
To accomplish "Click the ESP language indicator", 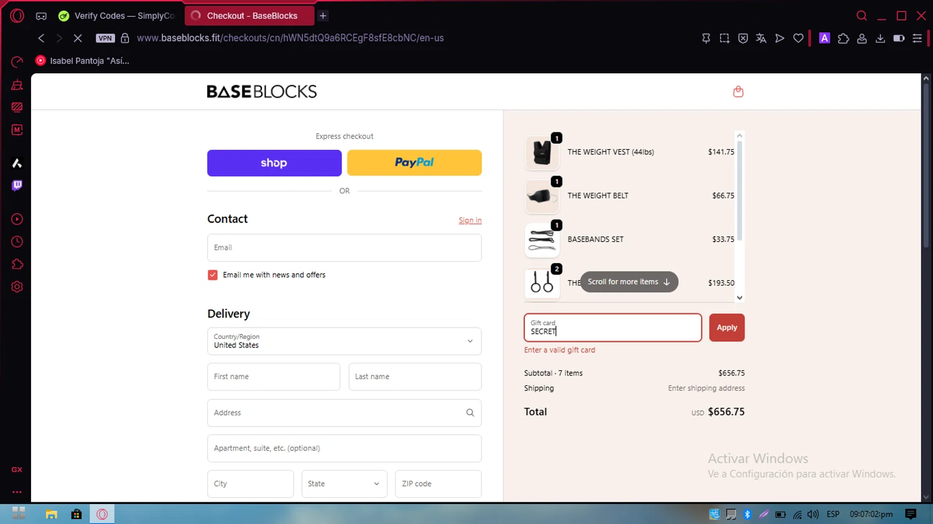I will 833,514.
